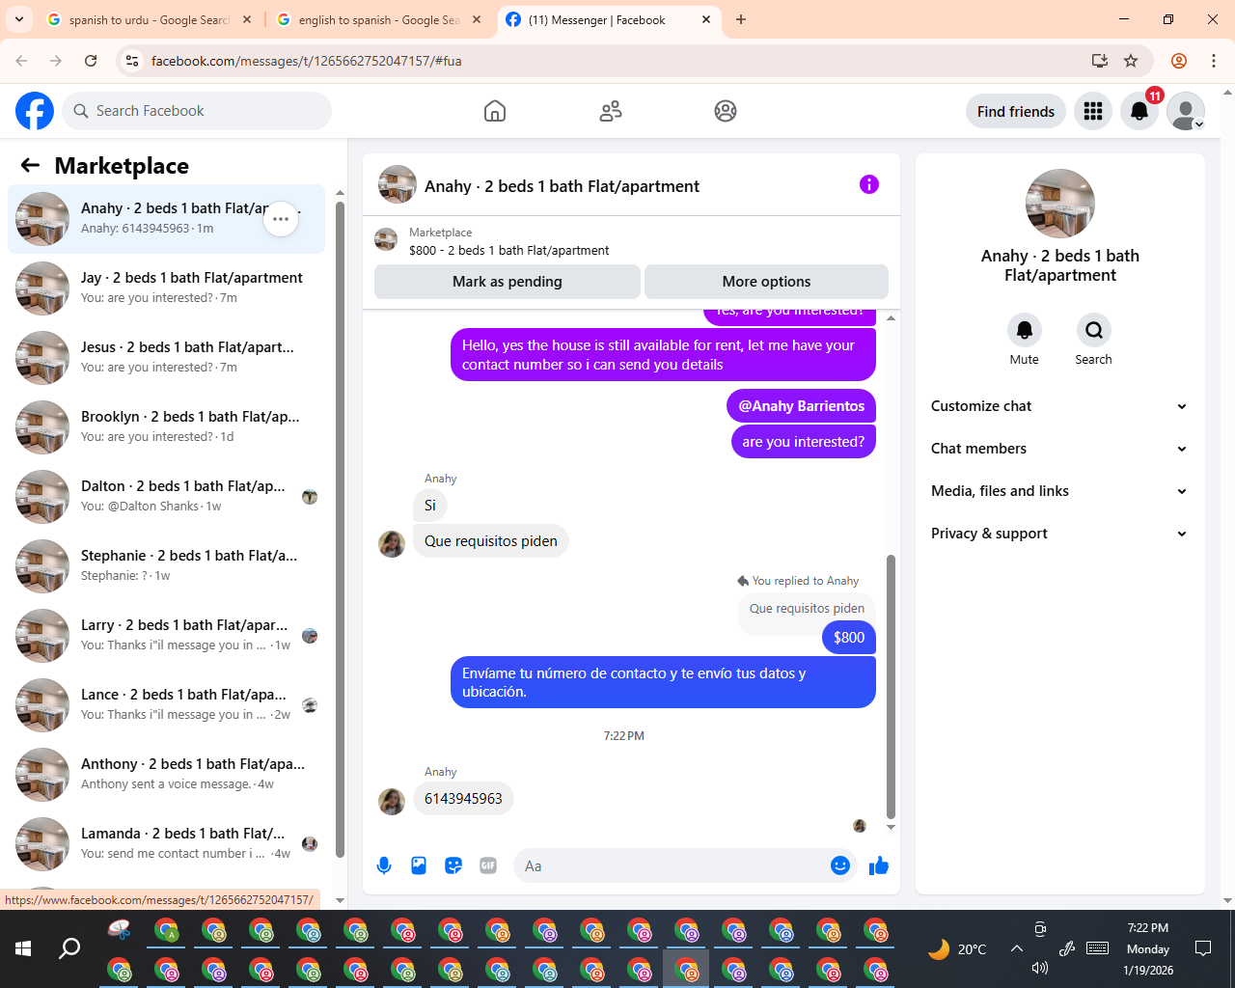Open the Groups icon in top navigation
1235x988 pixels.
tap(726, 111)
